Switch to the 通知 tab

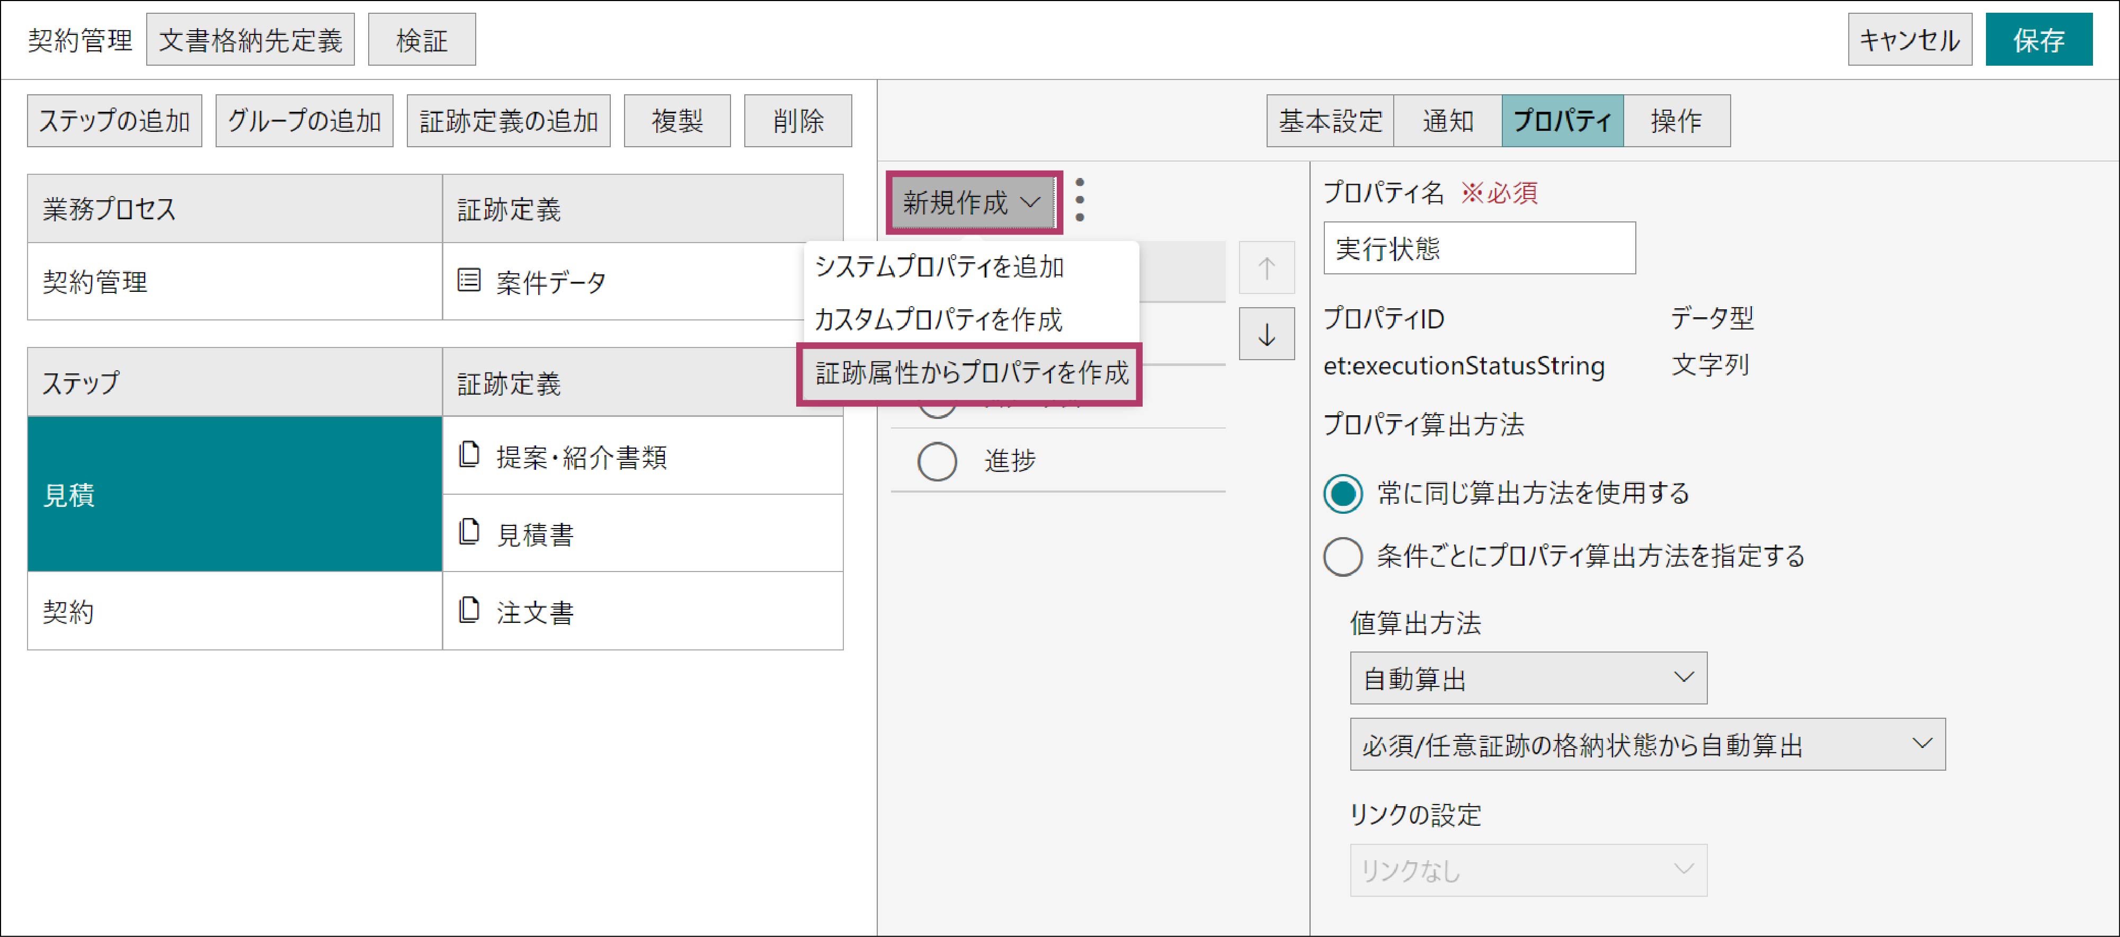click(1448, 121)
